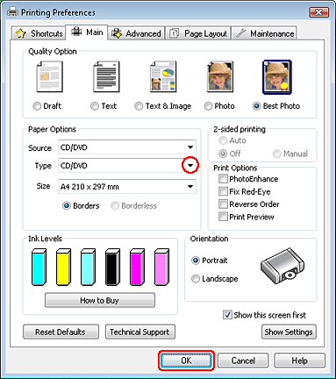Viewport: 336px width, 379px height.
Task: Tick the Fix Red-Eye checkbox
Action: (223, 191)
